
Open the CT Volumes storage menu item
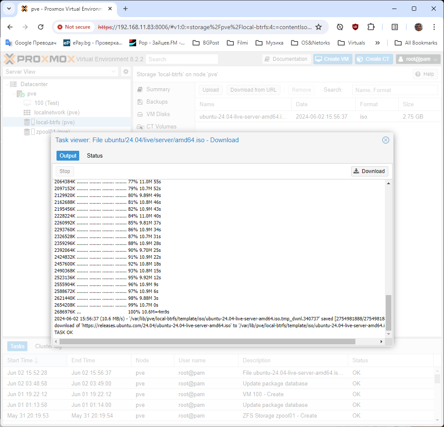(161, 127)
